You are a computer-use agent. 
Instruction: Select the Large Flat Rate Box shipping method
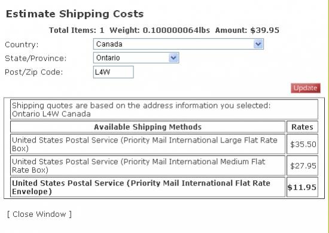(x=148, y=144)
